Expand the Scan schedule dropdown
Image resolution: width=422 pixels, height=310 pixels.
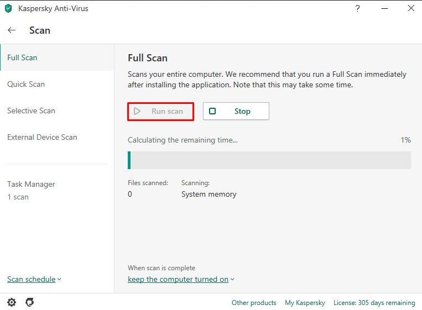(x=34, y=280)
